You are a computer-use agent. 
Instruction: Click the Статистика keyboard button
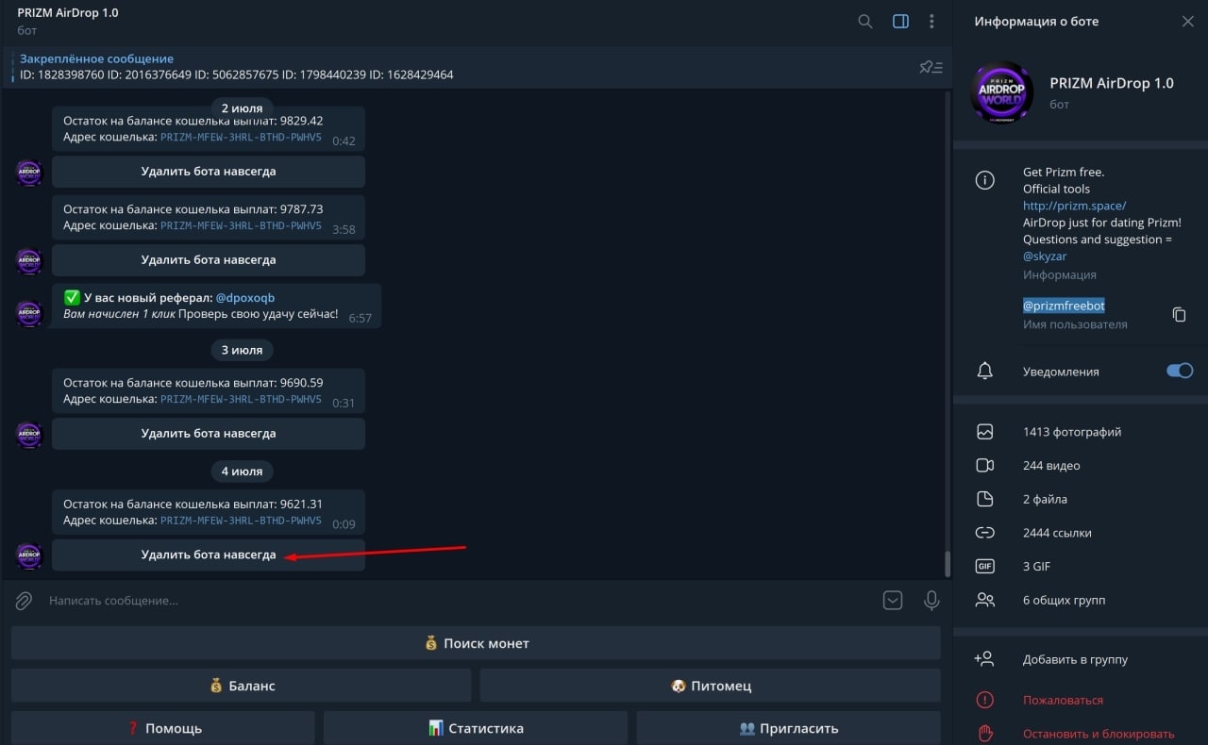pyautogui.click(x=476, y=728)
